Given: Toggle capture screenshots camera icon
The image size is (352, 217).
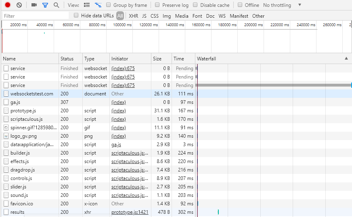Looking at the screenshot, I should [34, 5].
